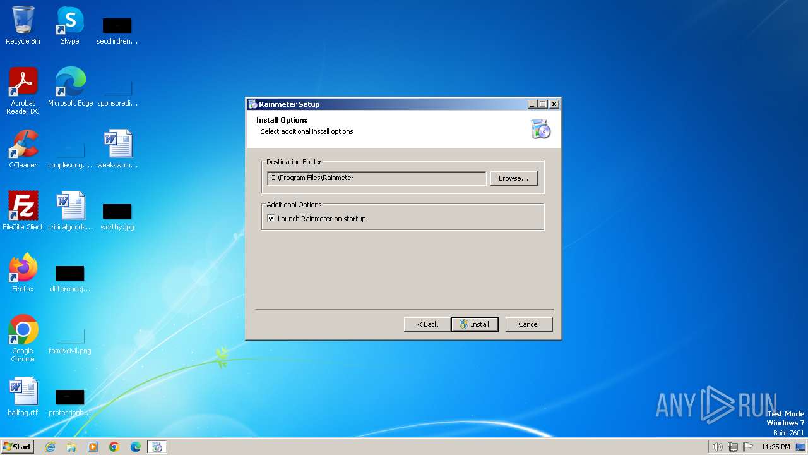
Task: Select the ballfaq.rtf desktop file
Action: (23, 397)
